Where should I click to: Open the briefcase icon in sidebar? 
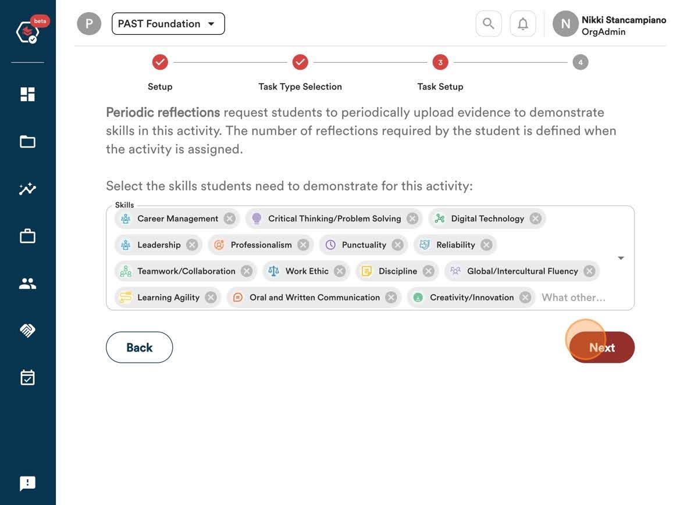click(27, 236)
